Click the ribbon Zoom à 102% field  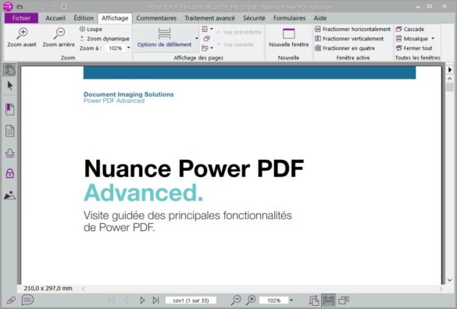click(x=116, y=48)
